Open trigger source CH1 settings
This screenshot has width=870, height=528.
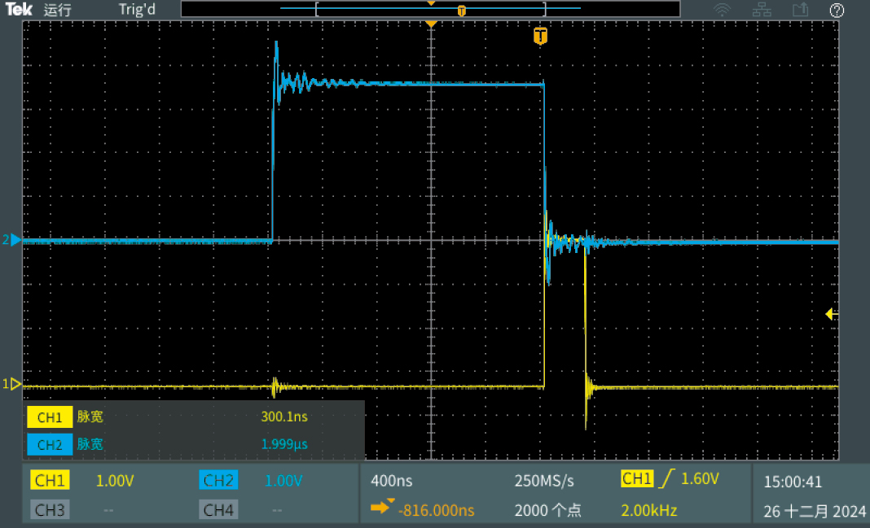636,479
